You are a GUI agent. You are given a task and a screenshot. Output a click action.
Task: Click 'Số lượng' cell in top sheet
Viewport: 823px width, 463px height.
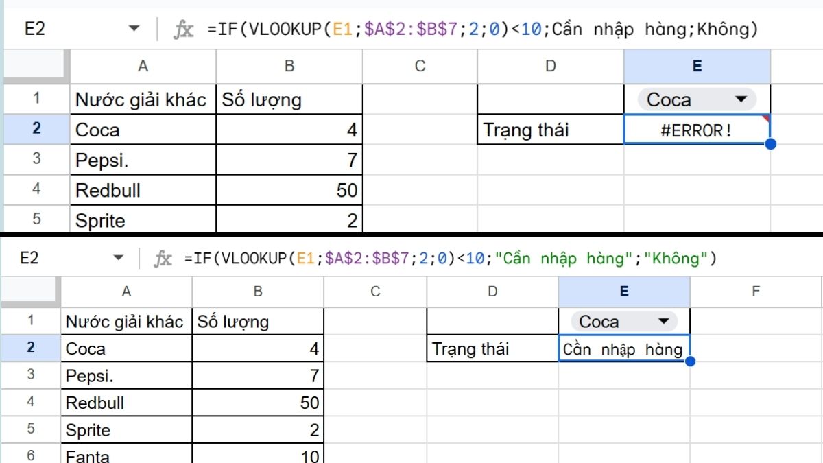click(289, 99)
